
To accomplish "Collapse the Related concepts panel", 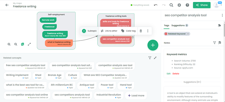I will [155, 58].
